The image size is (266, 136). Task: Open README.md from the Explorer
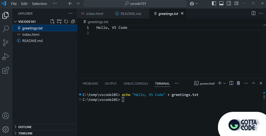click(45, 41)
